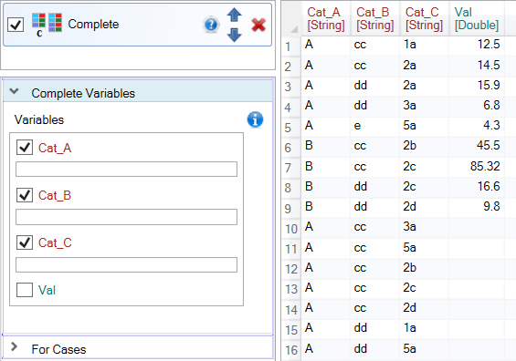Click the text field under Cat_A
516x361 pixels.
pos(126,170)
